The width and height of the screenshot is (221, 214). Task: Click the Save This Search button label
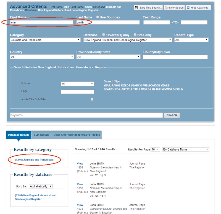151,8
